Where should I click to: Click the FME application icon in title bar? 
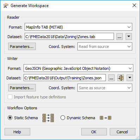(6, 6)
